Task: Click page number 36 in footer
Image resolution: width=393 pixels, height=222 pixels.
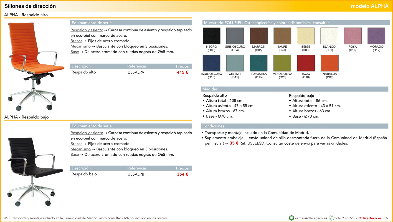Action: 6,218
